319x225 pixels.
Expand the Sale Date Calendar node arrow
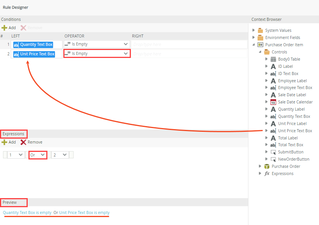pos(267,102)
